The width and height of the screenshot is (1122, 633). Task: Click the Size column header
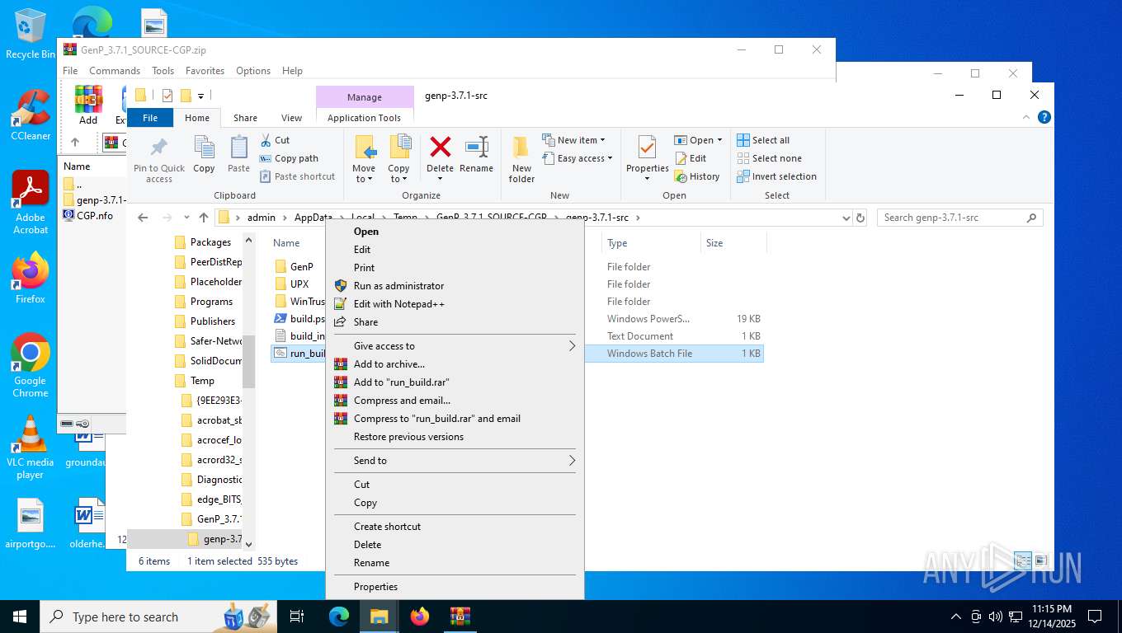pyautogui.click(x=733, y=243)
